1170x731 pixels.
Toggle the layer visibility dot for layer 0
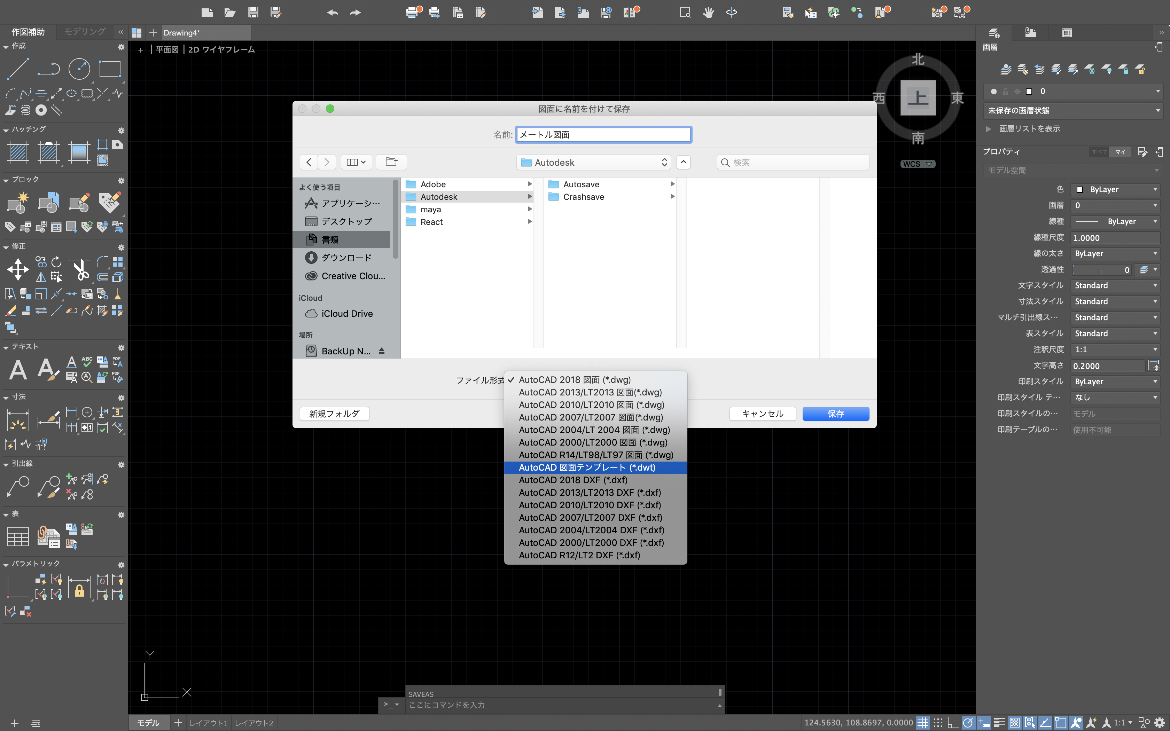(x=993, y=91)
